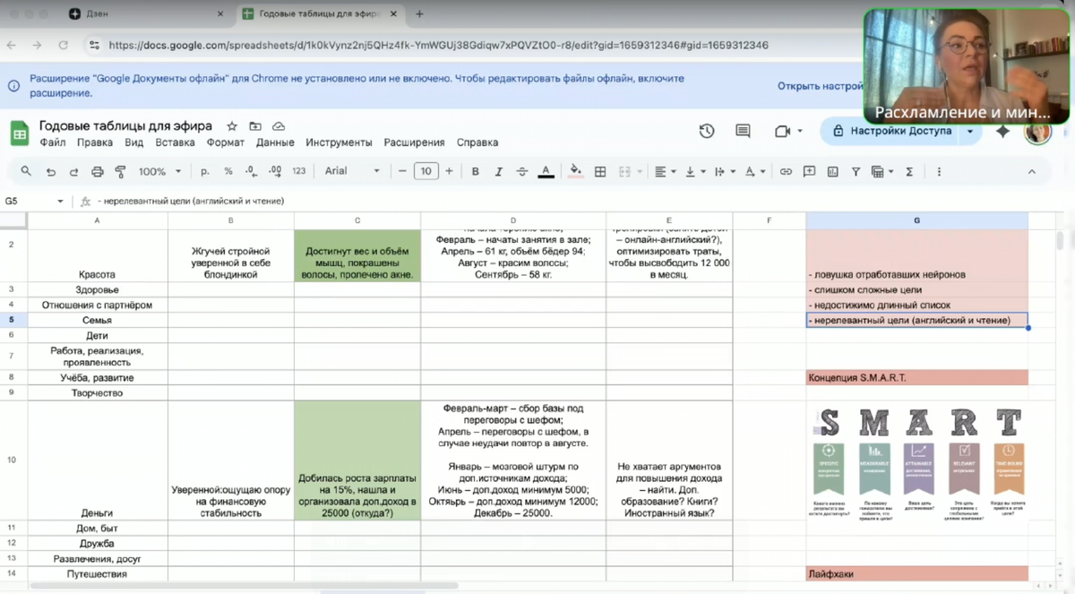Open version history clock icon

(707, 131)
